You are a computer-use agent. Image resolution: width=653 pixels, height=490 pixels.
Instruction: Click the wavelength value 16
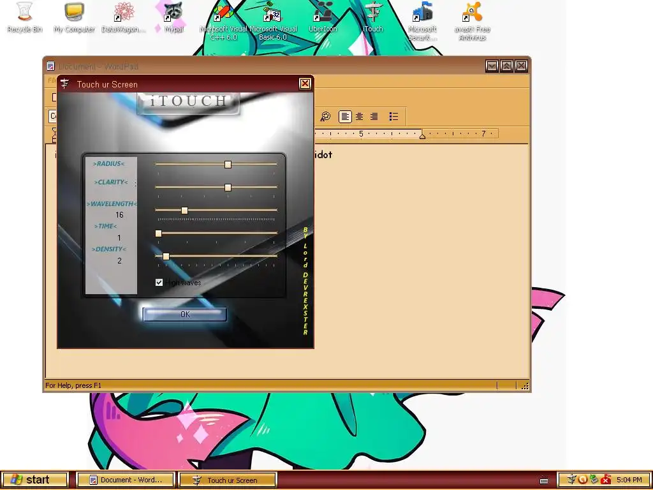pos(119,215)
